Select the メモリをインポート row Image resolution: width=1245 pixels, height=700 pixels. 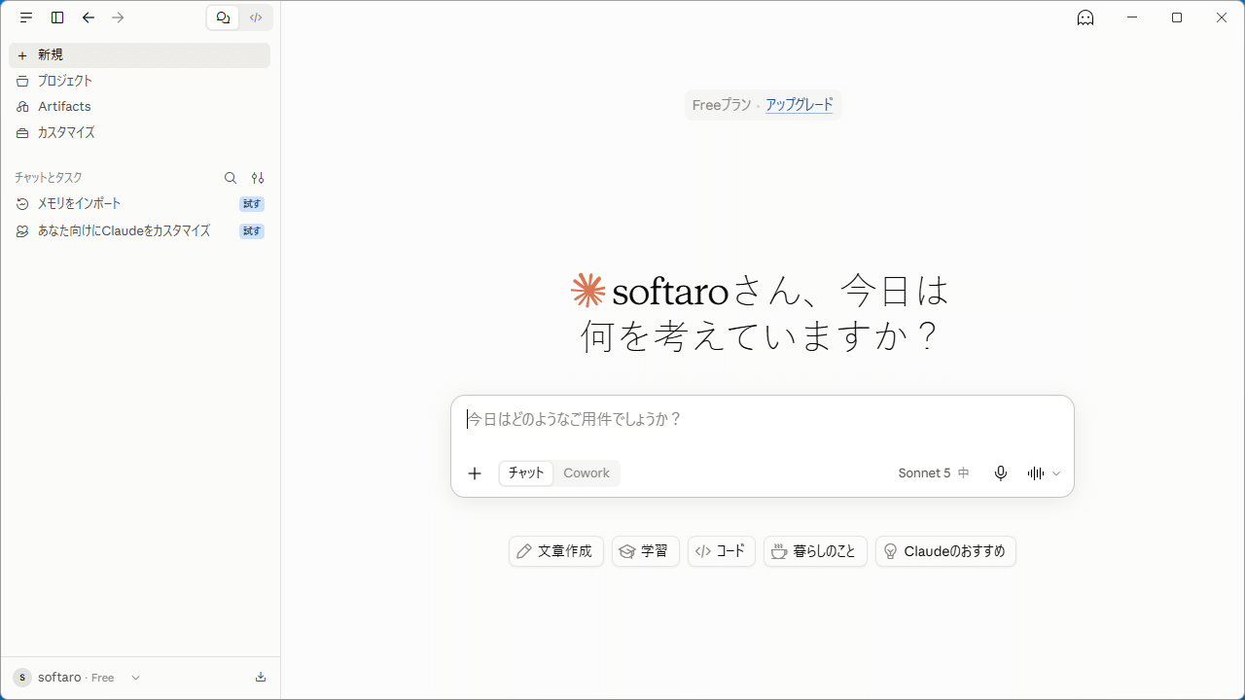[x=140, y=204]
